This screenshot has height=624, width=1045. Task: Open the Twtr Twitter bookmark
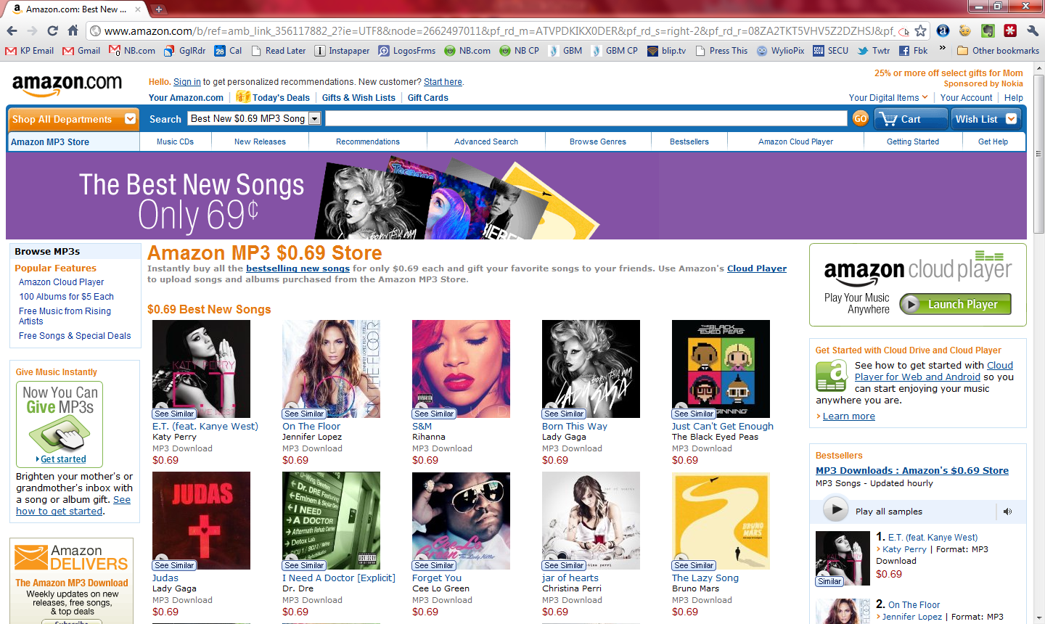[x=874, y=51]
